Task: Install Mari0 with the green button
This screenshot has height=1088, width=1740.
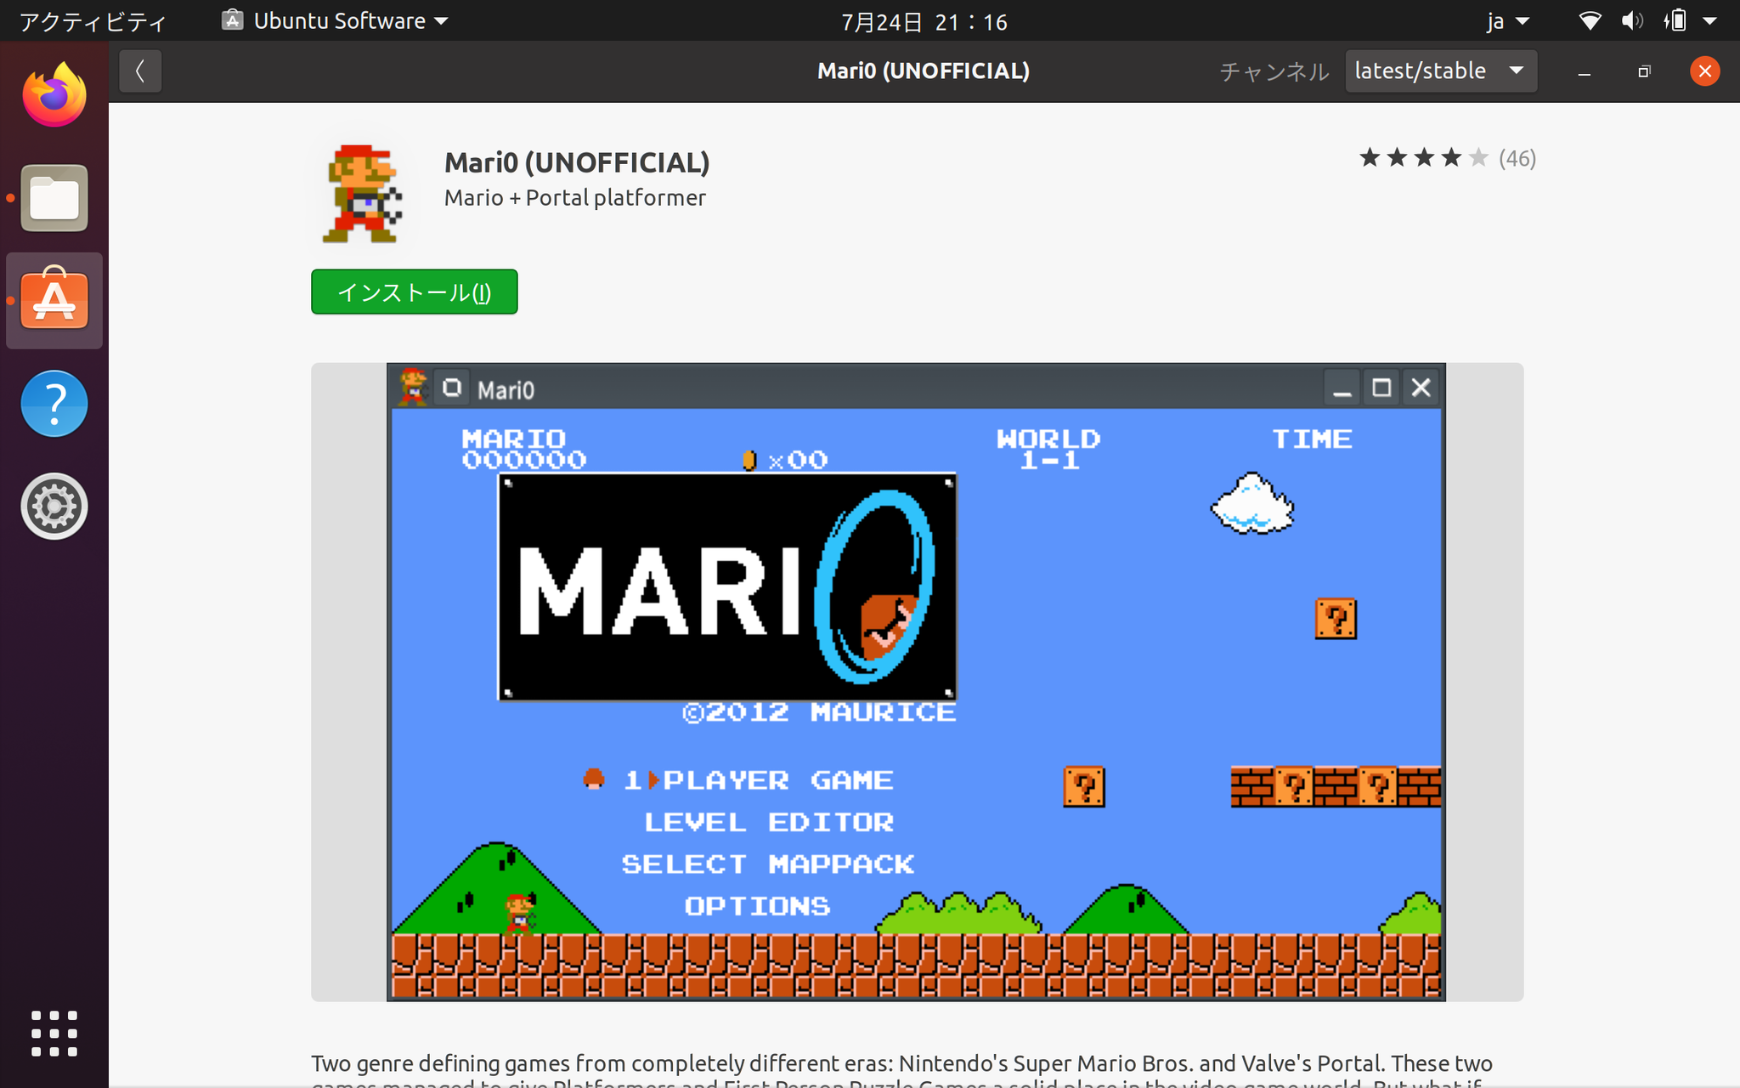Action: 415,292
